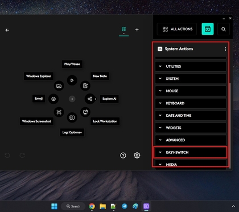Image resolution: width=239 pixels, height=212 pixels.
Task: Open help with the question mark icon
Action: point(123,156)
